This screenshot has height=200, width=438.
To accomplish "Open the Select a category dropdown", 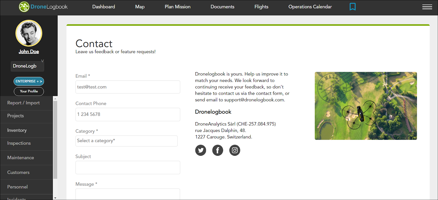I will click(126, 141).
